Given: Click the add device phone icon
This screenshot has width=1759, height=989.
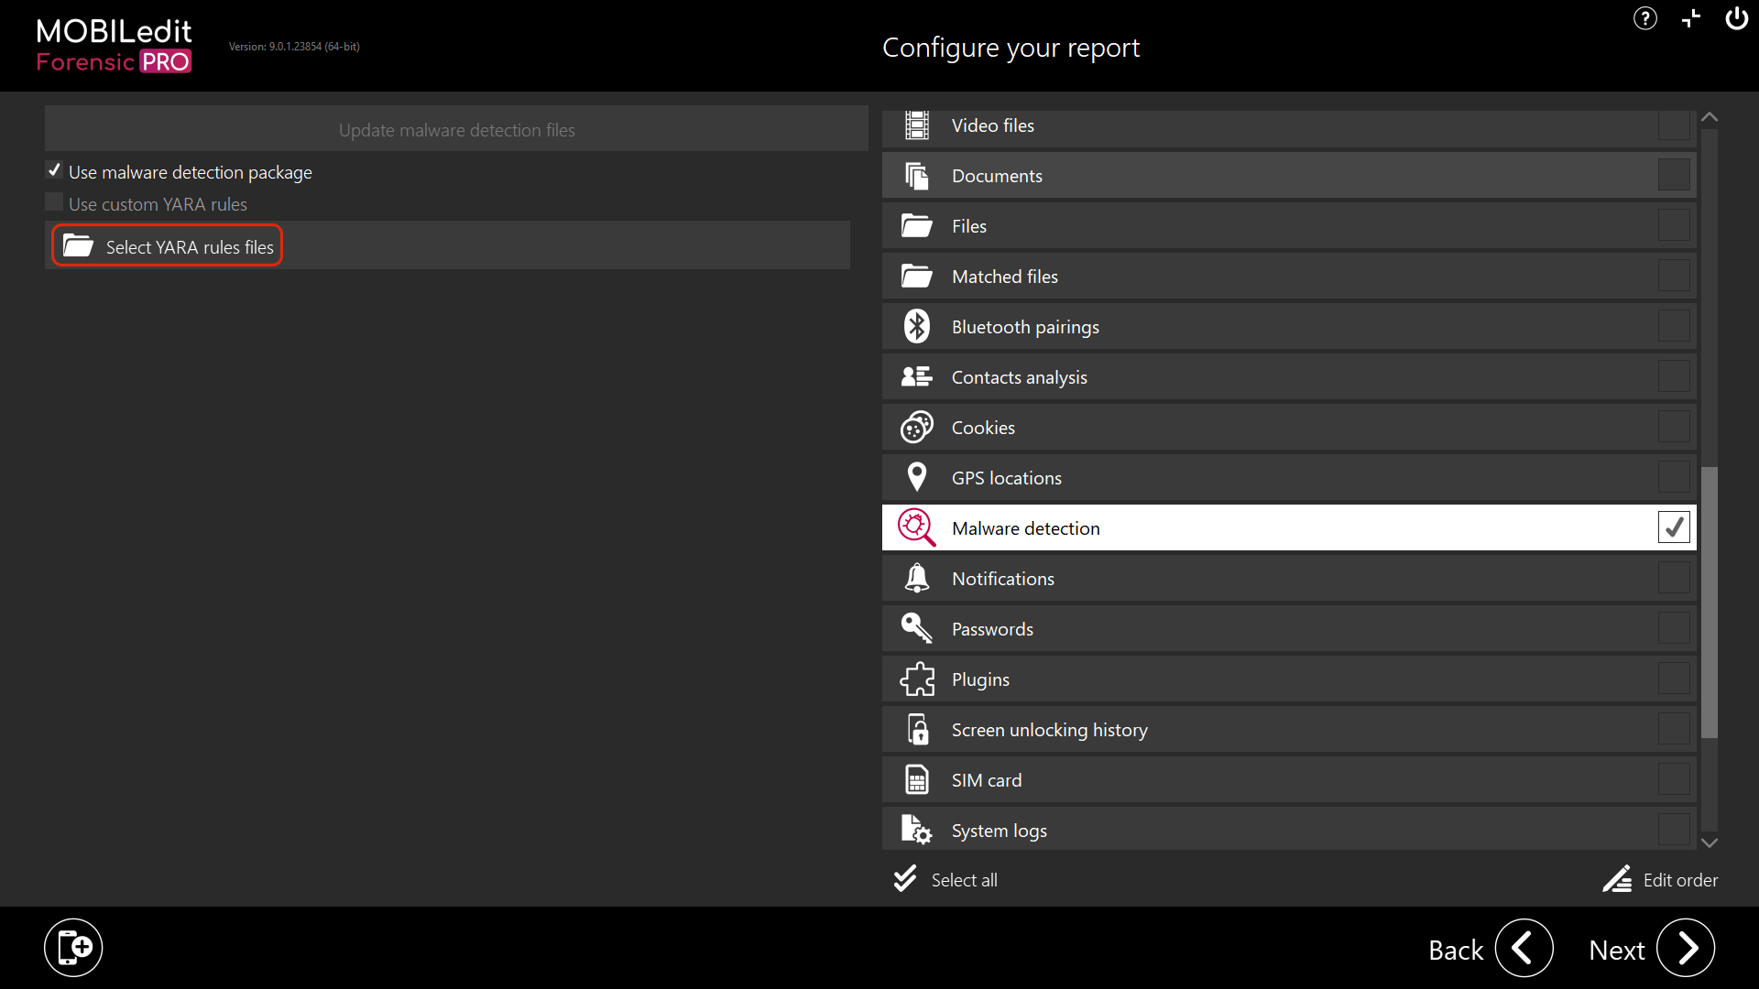Looking at the screenshot, I should [x=73, y=947].
